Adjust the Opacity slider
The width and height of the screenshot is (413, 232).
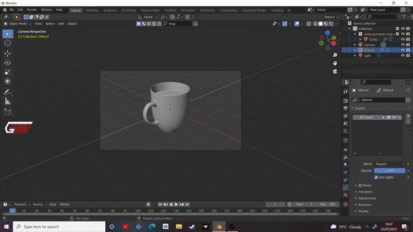click(390, 171)
